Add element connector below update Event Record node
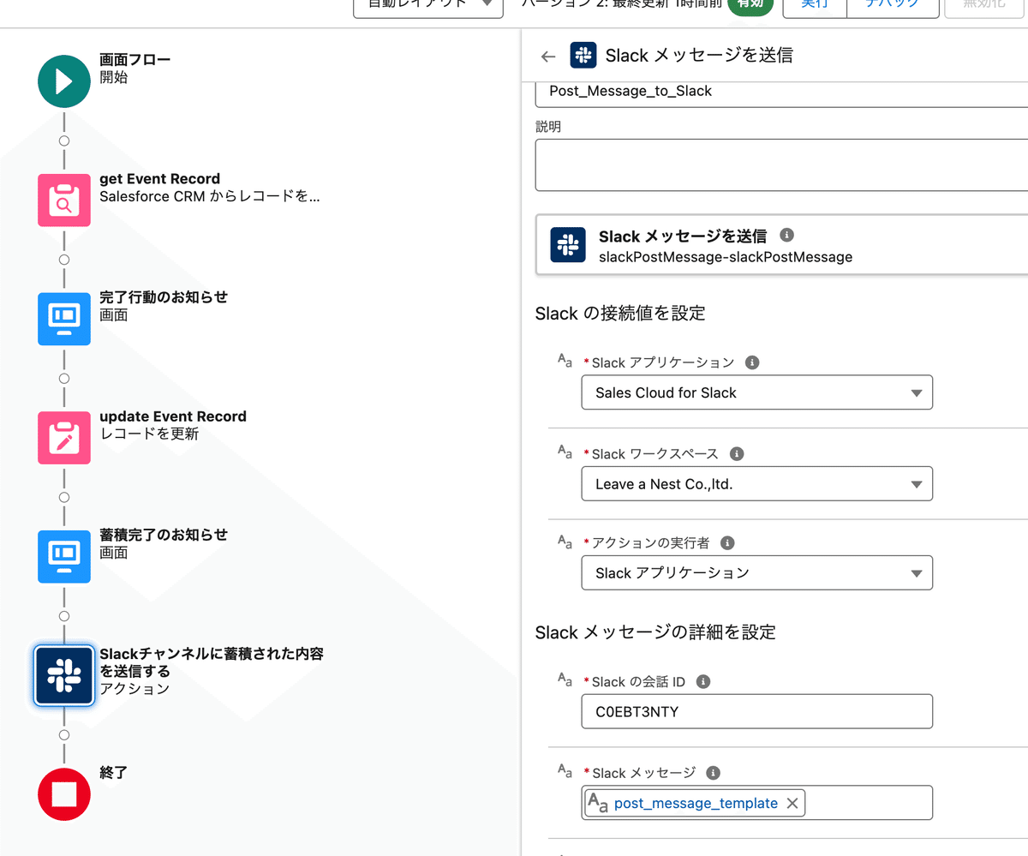This screenshot has width=1028, height=856. point(64,497)
